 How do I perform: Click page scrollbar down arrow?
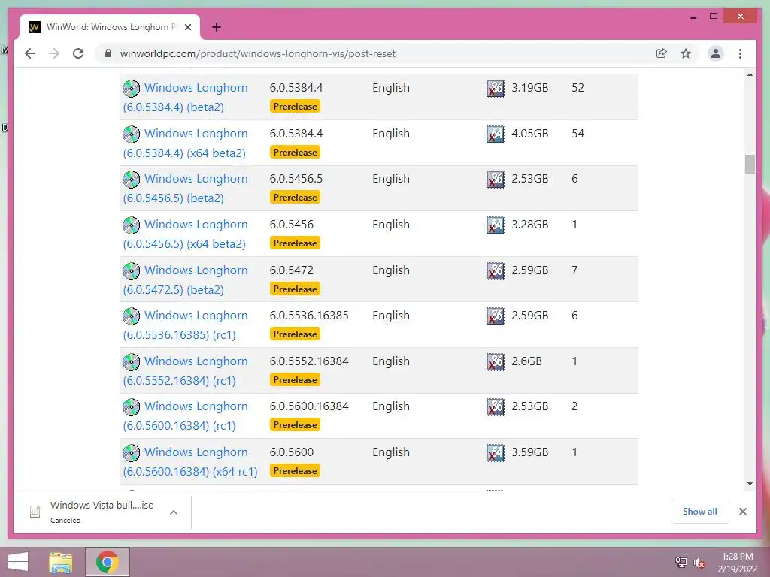(750, 484)
